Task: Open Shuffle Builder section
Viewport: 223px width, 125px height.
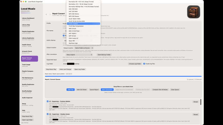Action: pyautogui.click(x=29, y=92)
